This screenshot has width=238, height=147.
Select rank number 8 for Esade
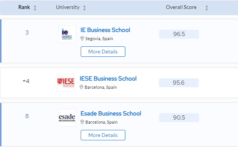tap(27, 116)
